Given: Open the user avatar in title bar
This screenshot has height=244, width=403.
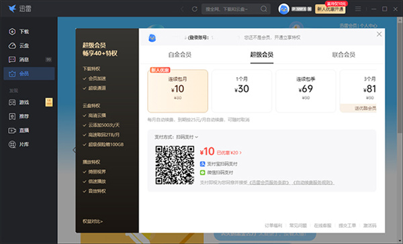Looking at the screenshot, I should point(283,9).
